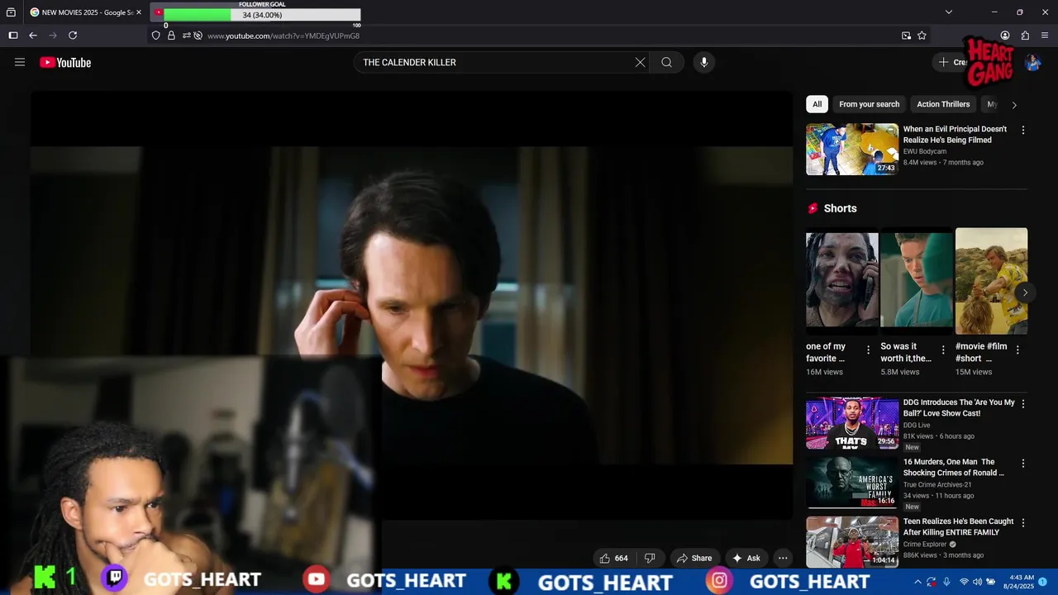Open options for 16 Murders video
The width and height of the screenshot is (1058, 595).
1023,464
